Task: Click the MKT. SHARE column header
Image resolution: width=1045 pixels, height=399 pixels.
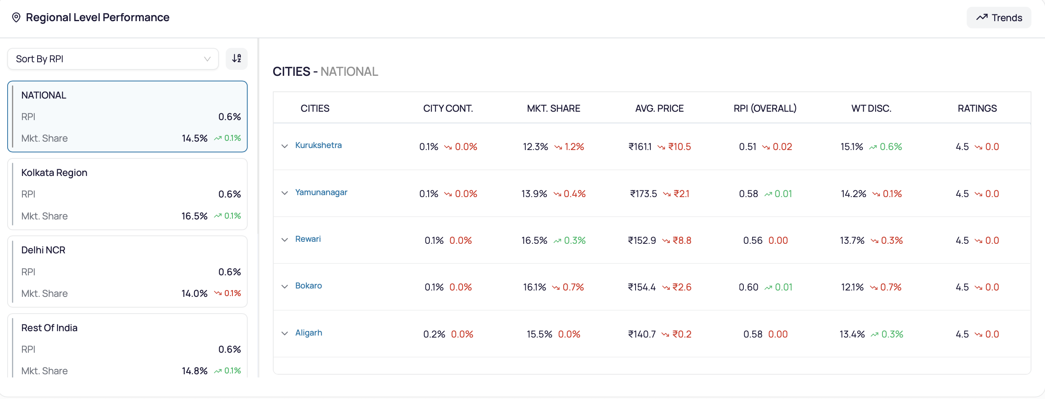Action: tap(553, 108)
